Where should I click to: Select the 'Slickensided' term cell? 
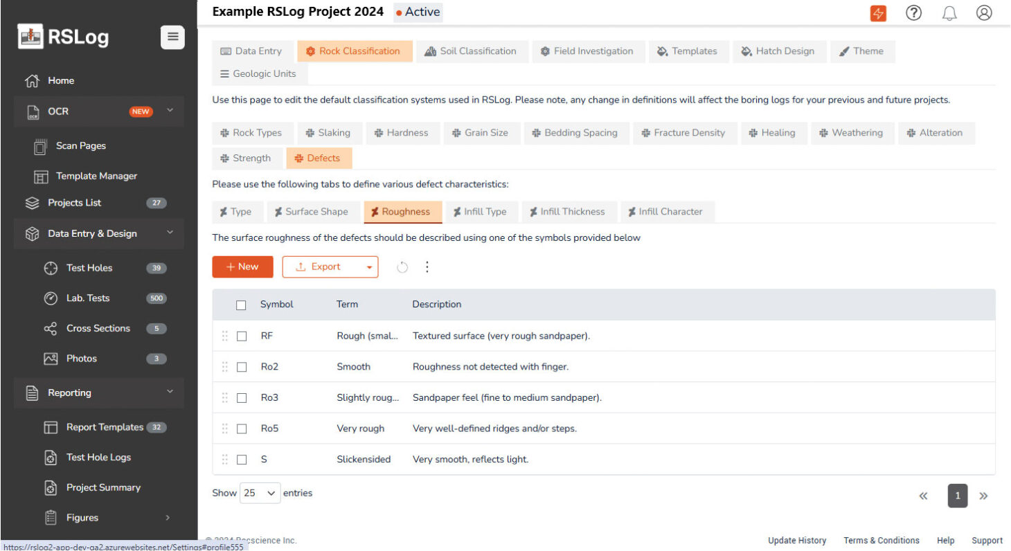click(364, 460)
